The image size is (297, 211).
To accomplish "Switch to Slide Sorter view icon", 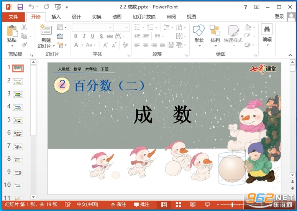I will point(179,205).
